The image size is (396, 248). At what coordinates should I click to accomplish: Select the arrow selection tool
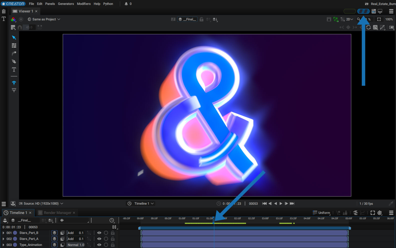coord(14,37)
